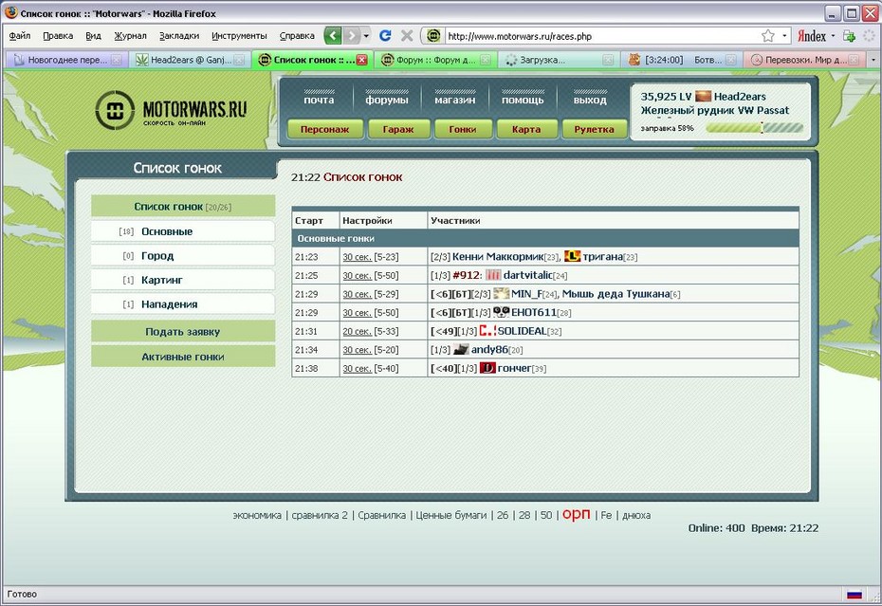Open the магазин link

tap(454, 100)
